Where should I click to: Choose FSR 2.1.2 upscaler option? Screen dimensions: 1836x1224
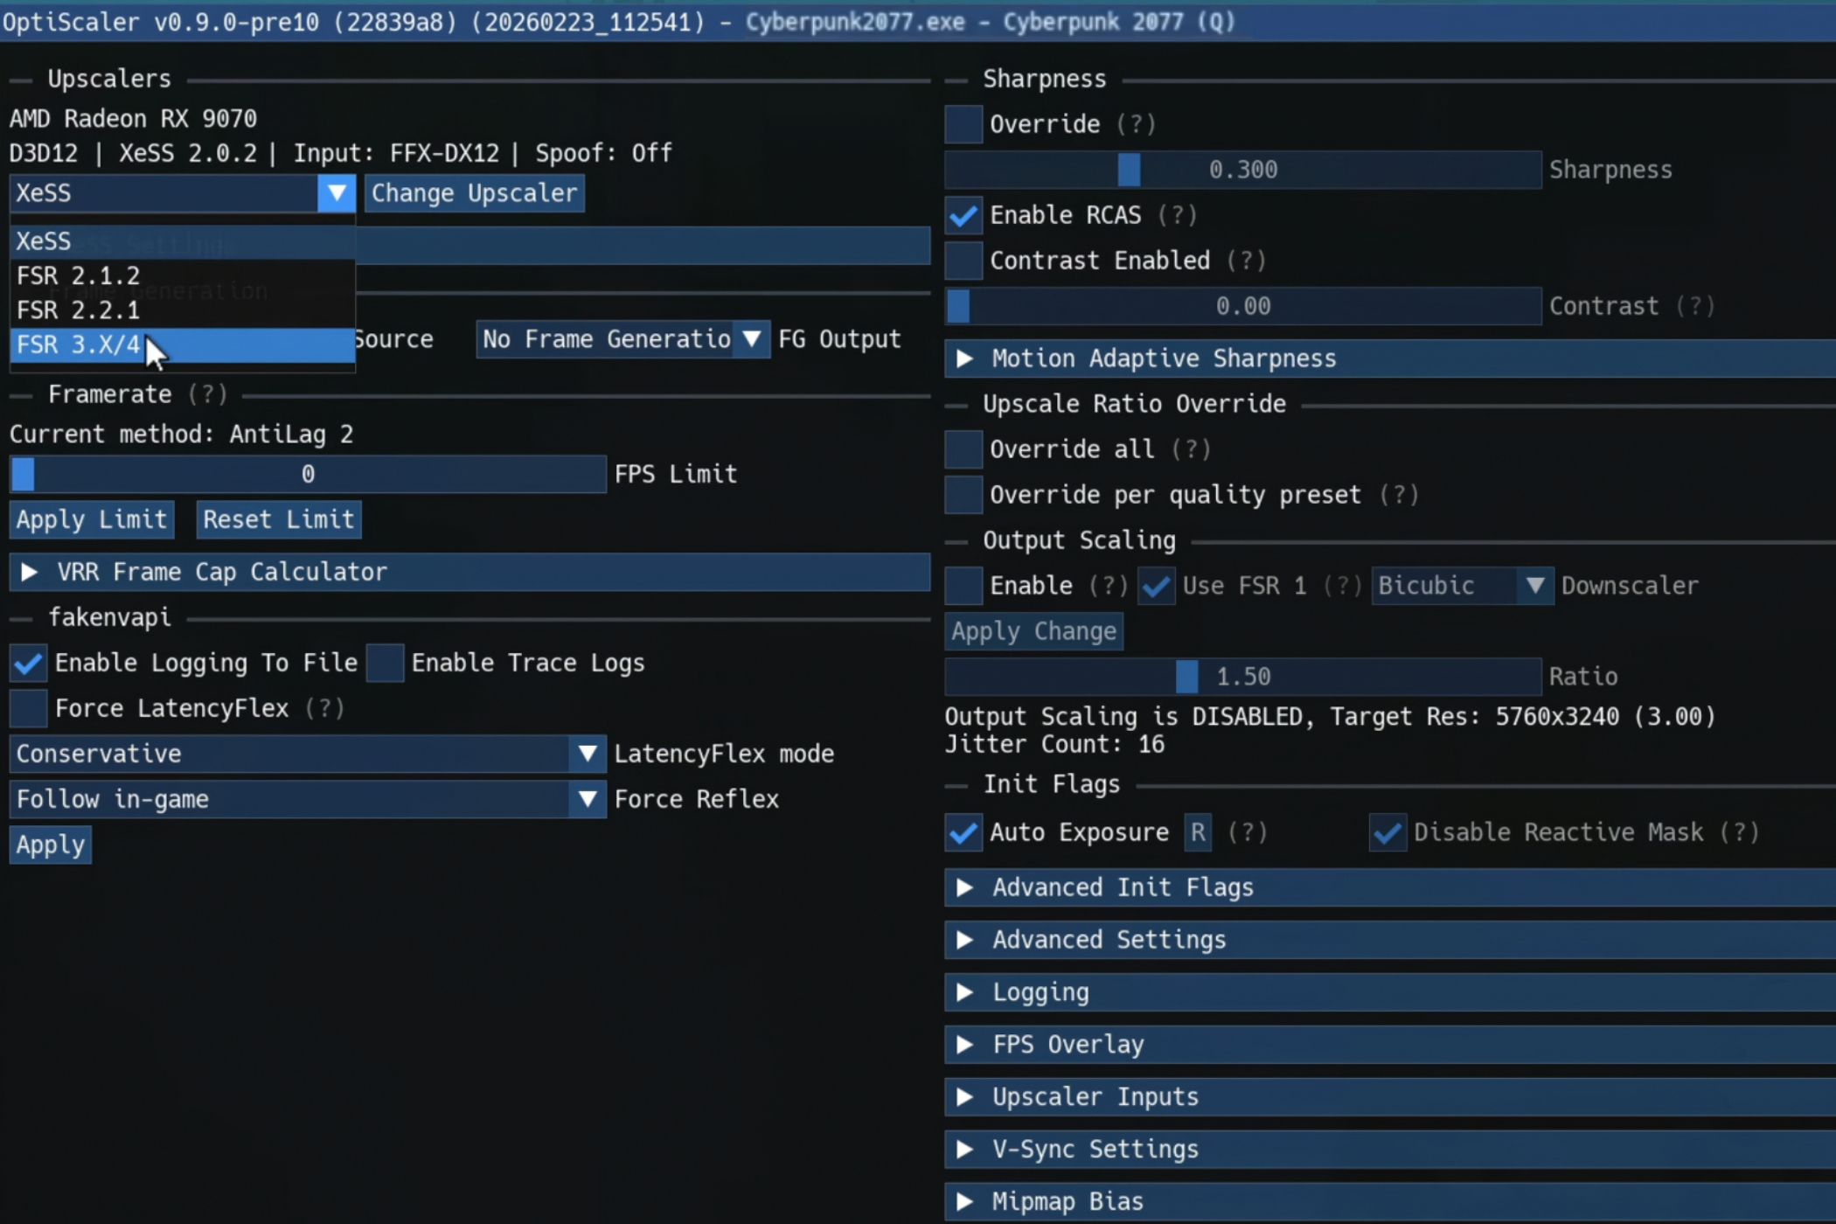coord(182,275)
